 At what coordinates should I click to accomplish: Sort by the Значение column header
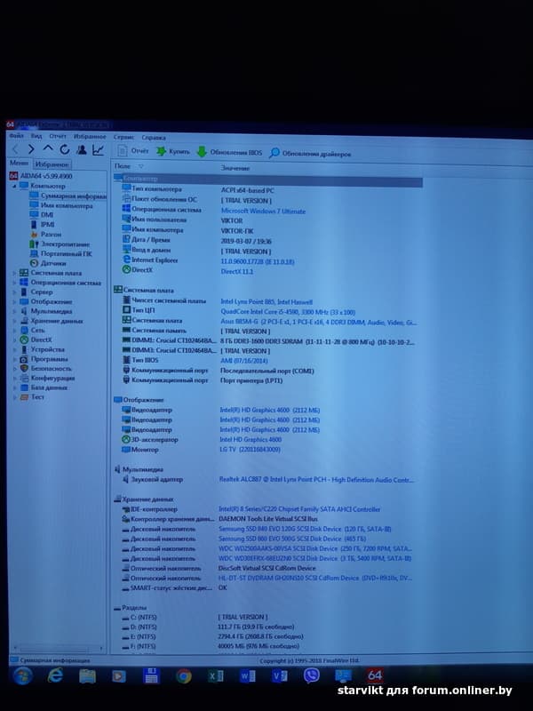235,168
